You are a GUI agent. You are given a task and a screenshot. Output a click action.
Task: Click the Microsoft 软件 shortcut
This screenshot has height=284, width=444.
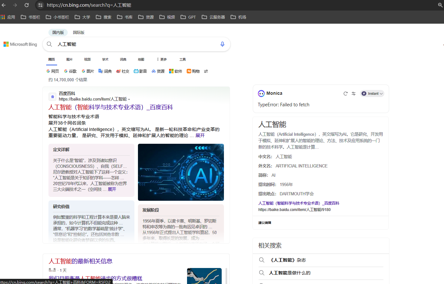tap(175, 71)
